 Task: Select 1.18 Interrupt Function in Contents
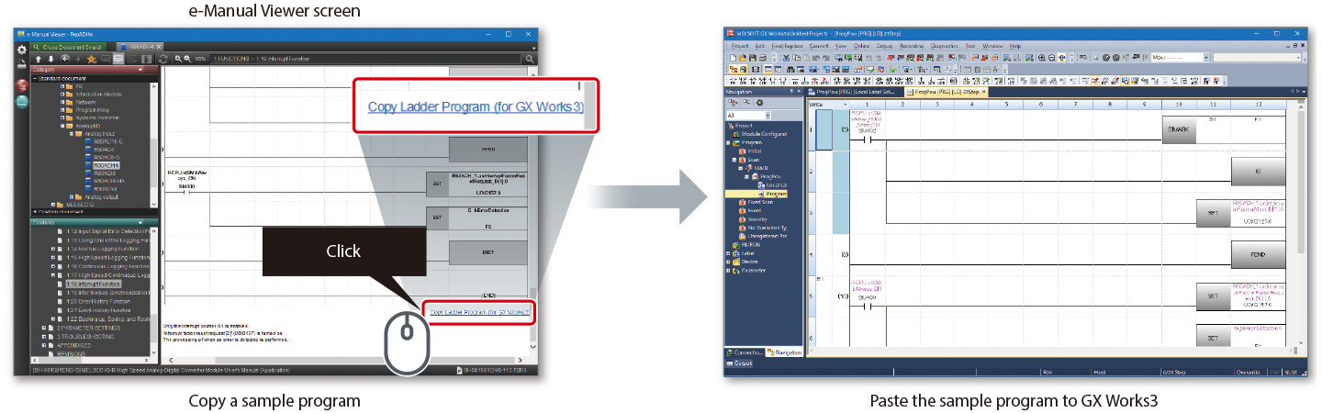tap(94, 284)
